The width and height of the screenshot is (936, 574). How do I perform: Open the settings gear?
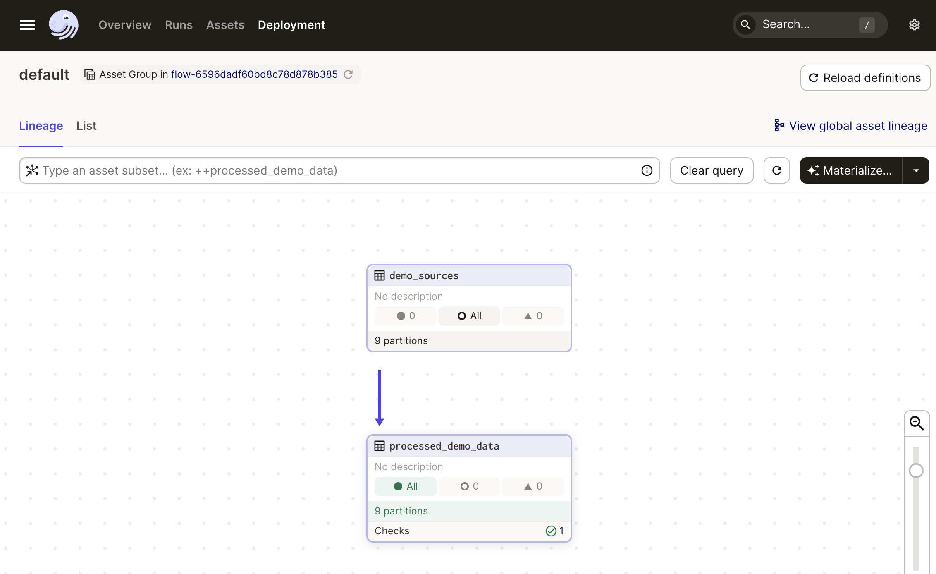pyautogui.click(x=914, y=25)
